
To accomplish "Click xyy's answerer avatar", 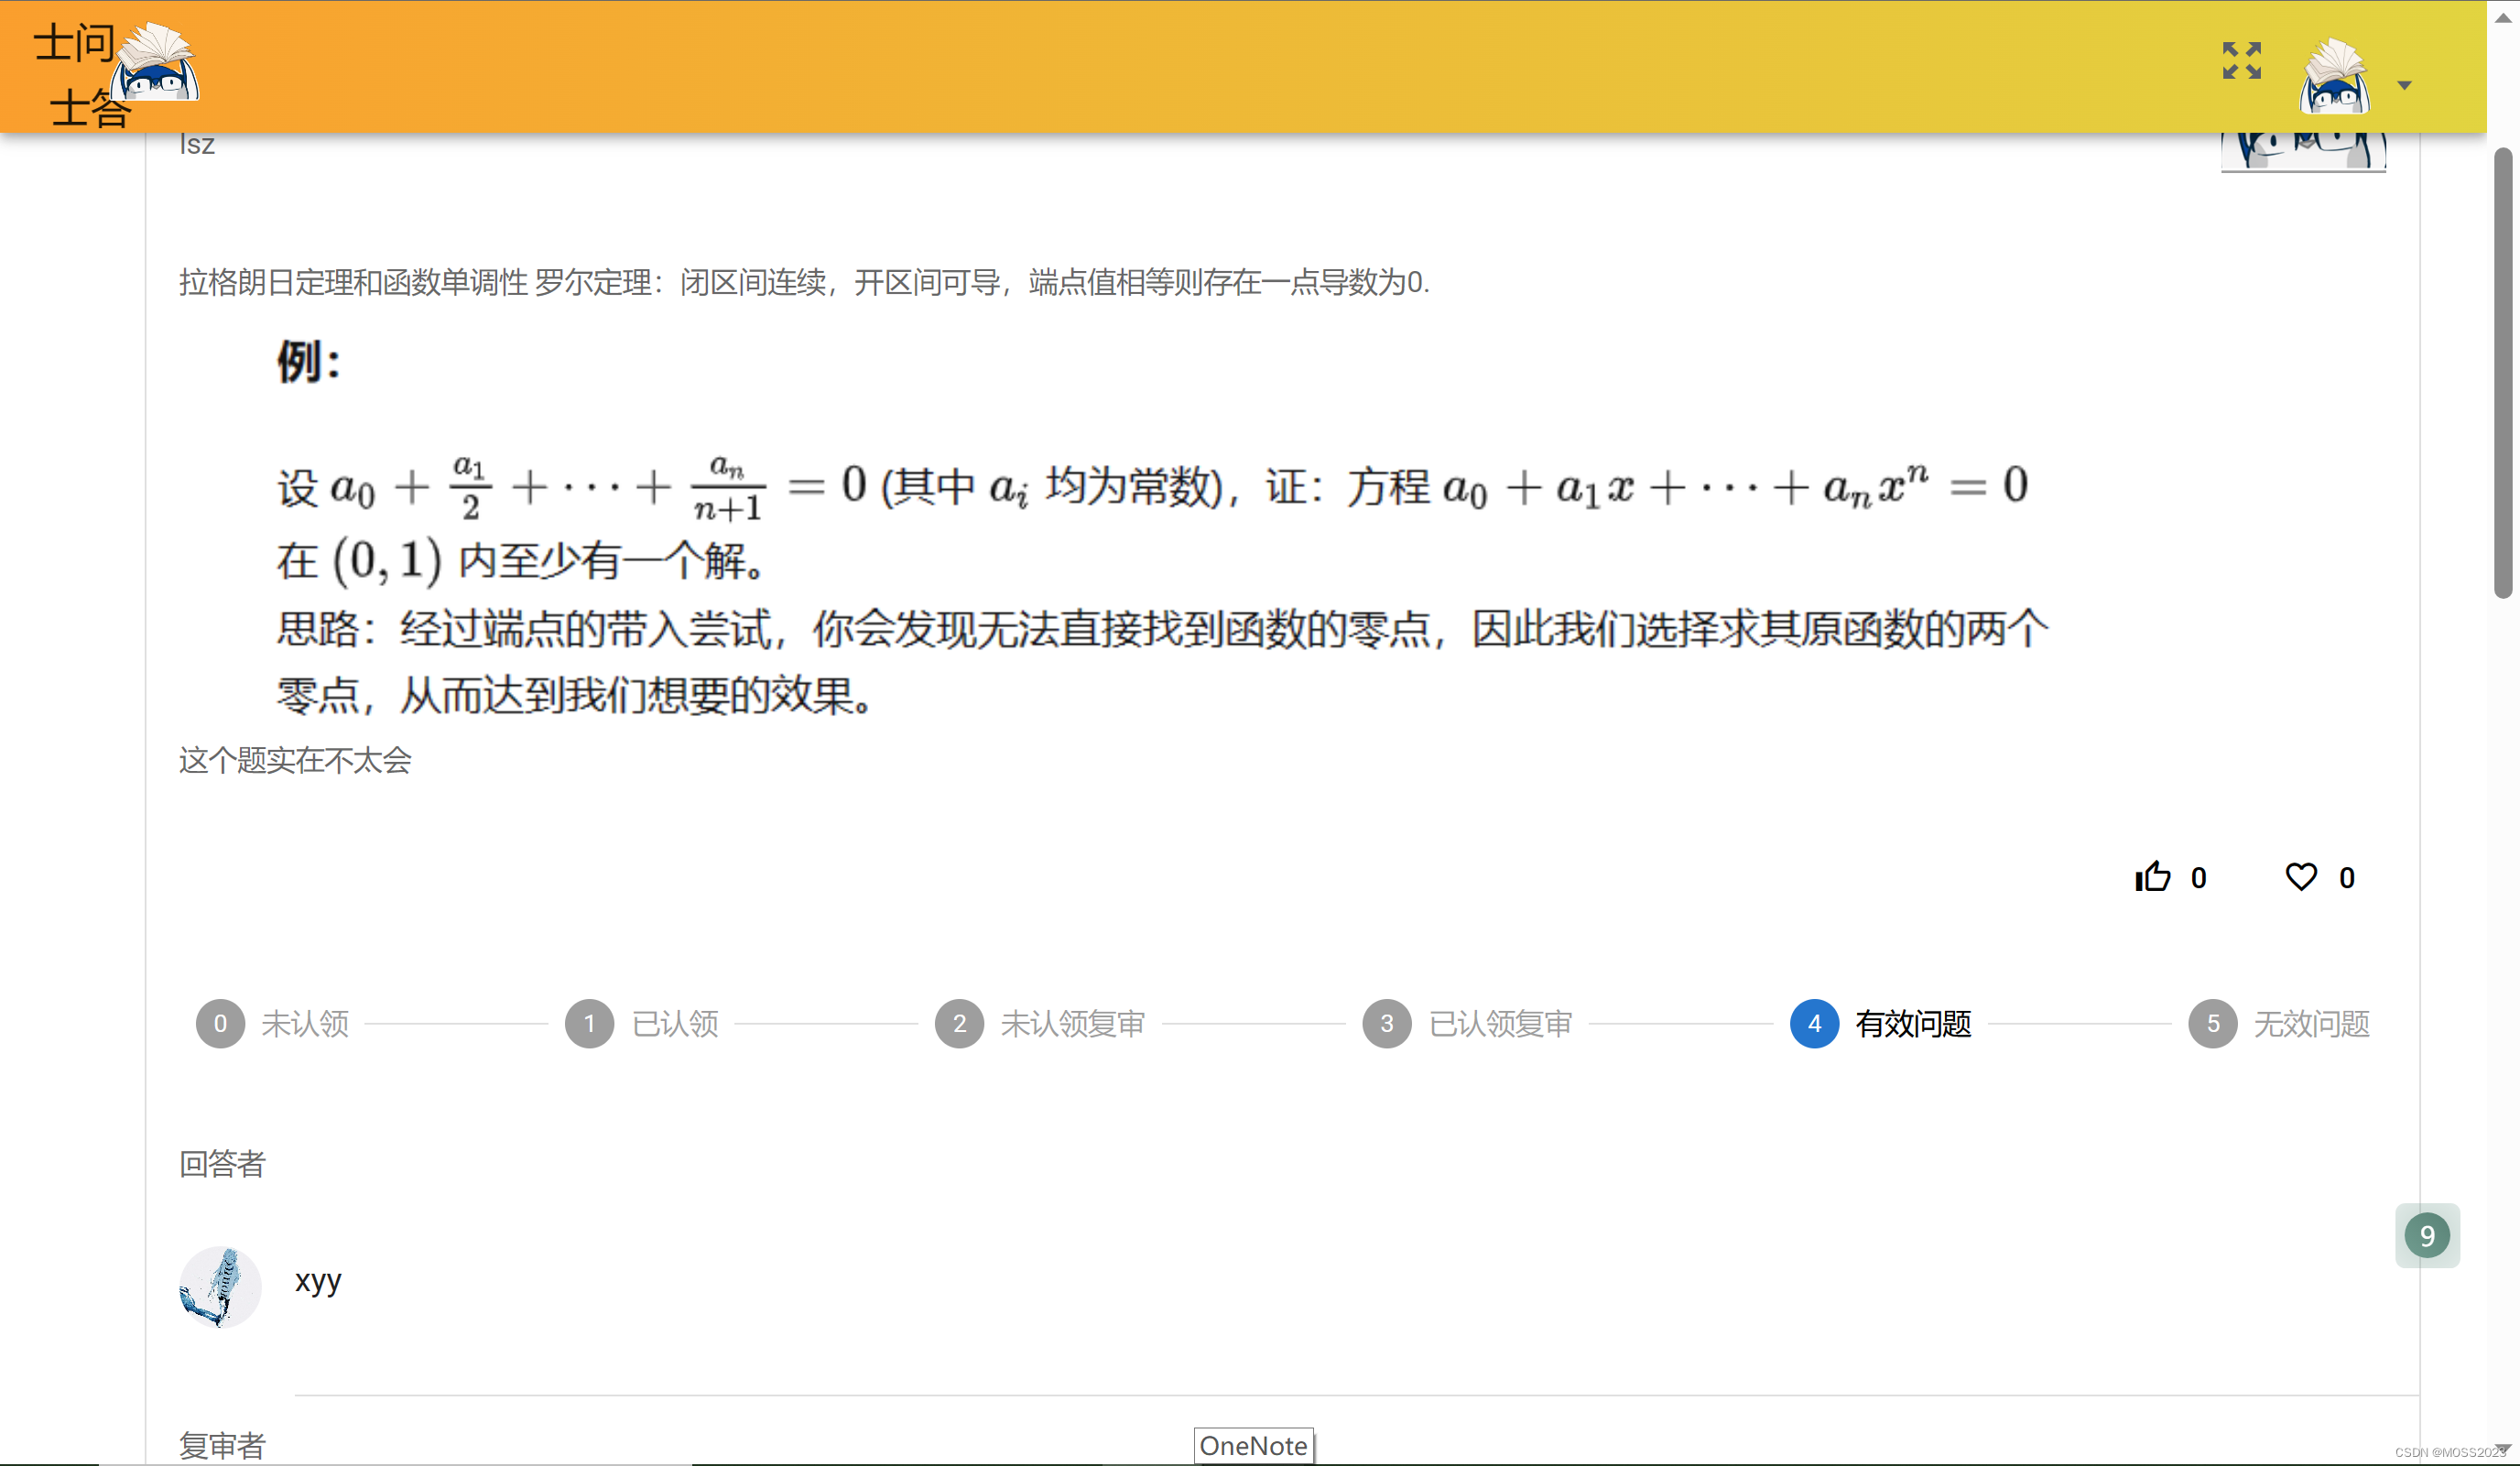I will coord(220,1286).
